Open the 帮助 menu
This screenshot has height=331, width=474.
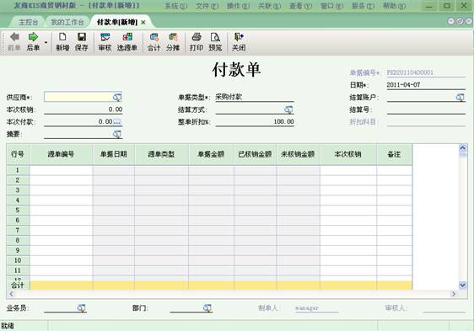pyautogui.click(x=394, y=6)
